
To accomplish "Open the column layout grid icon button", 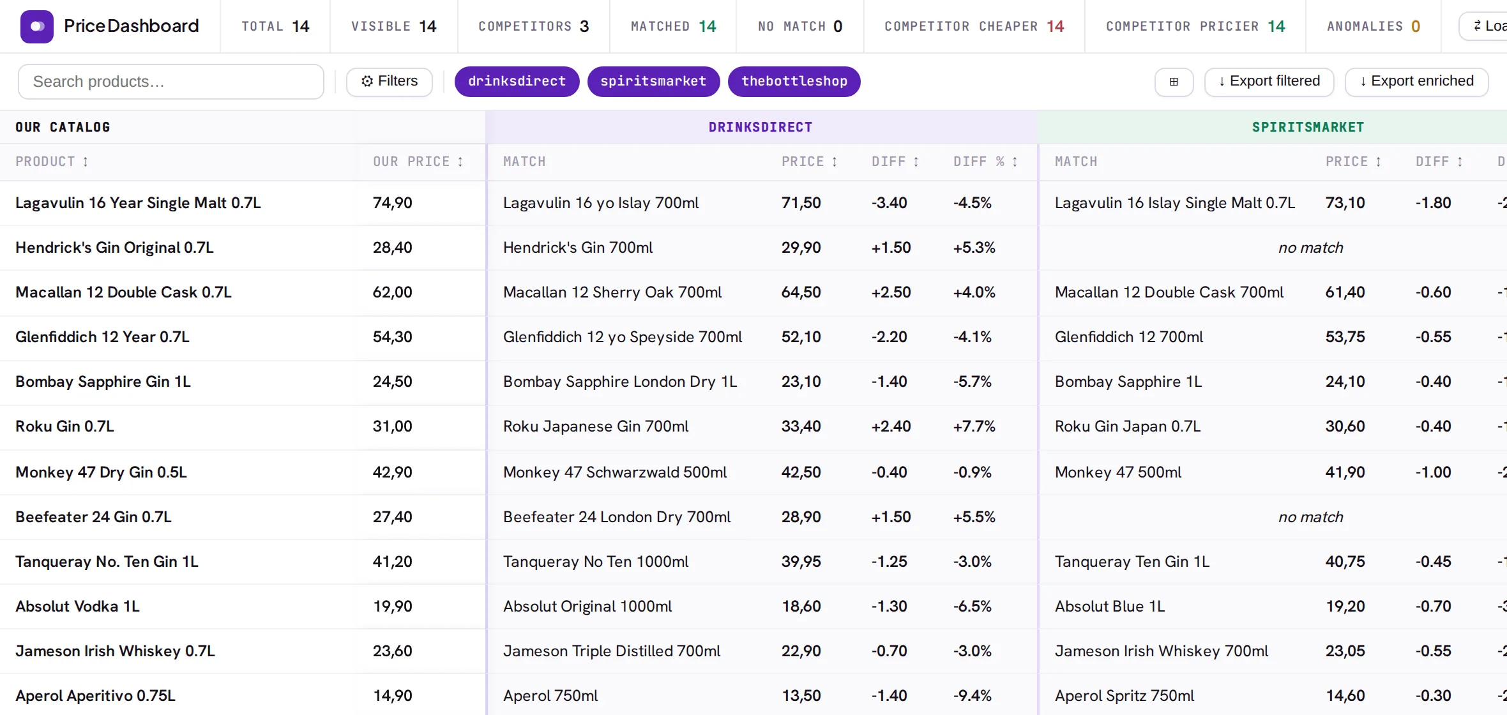I will click(x=1174, y=82).
